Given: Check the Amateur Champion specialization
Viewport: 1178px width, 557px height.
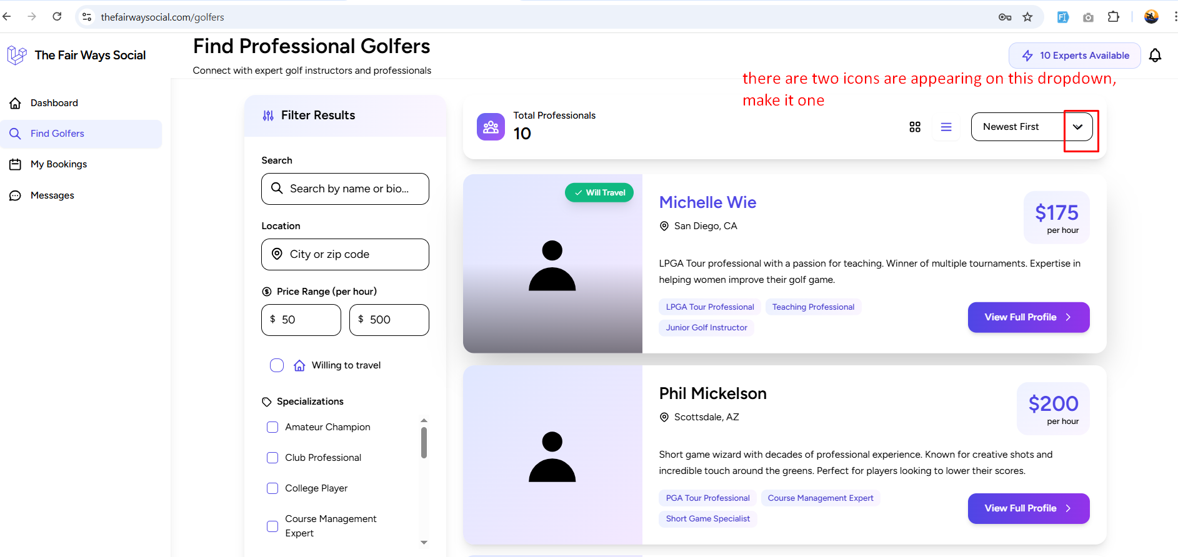Looking at the screenshot, I should [x=272, y=427].
